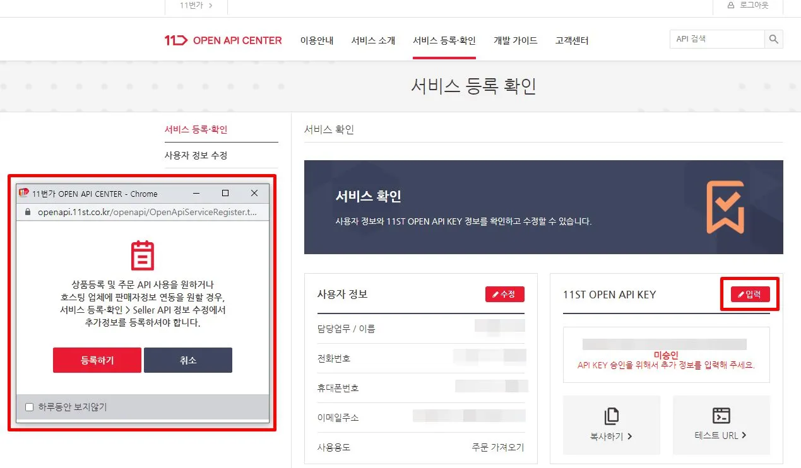
Task: Open the 개발 가이드 menu
Action: (516, 40)
